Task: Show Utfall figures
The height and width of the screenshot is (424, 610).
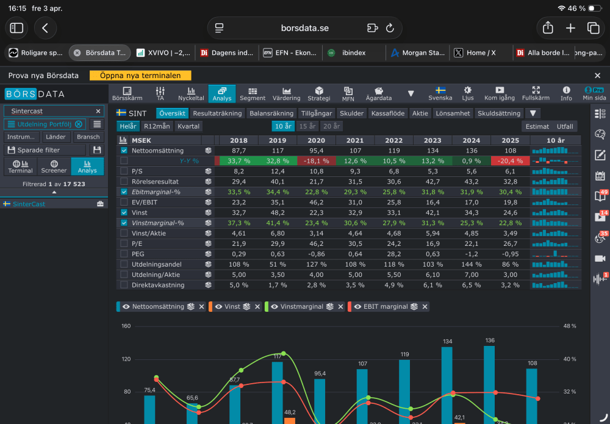Action: pyautogui.click(x=565, y=126)
